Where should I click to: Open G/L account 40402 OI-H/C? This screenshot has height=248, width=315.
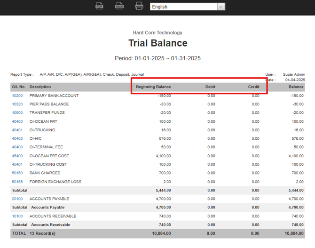(x=17, y=138)
